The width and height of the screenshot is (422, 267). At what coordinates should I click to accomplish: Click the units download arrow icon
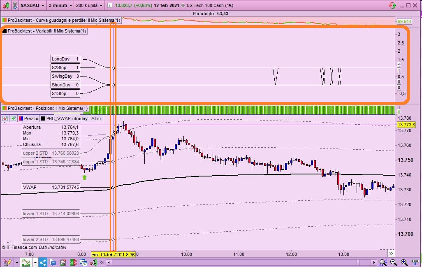[x=415, y=262]
